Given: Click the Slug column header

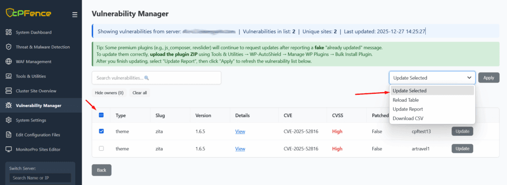Looking at the screenshot, I should [160, 116].
